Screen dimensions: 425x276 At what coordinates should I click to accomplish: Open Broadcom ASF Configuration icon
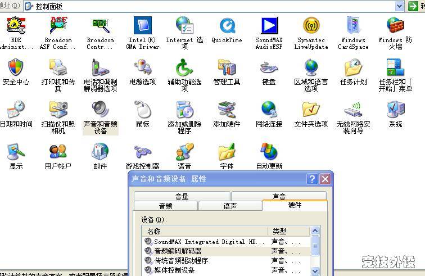(x=58, y=25)
